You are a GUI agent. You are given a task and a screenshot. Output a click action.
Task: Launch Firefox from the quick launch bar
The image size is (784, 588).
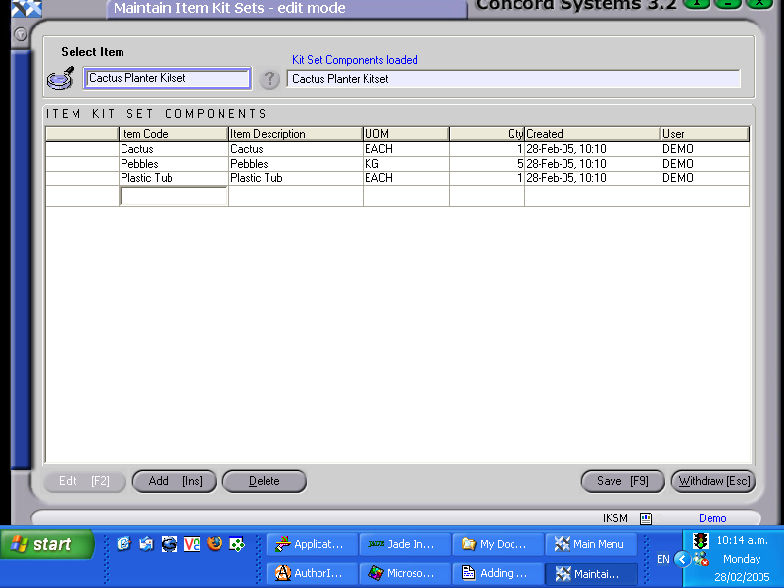click(216, 544)
